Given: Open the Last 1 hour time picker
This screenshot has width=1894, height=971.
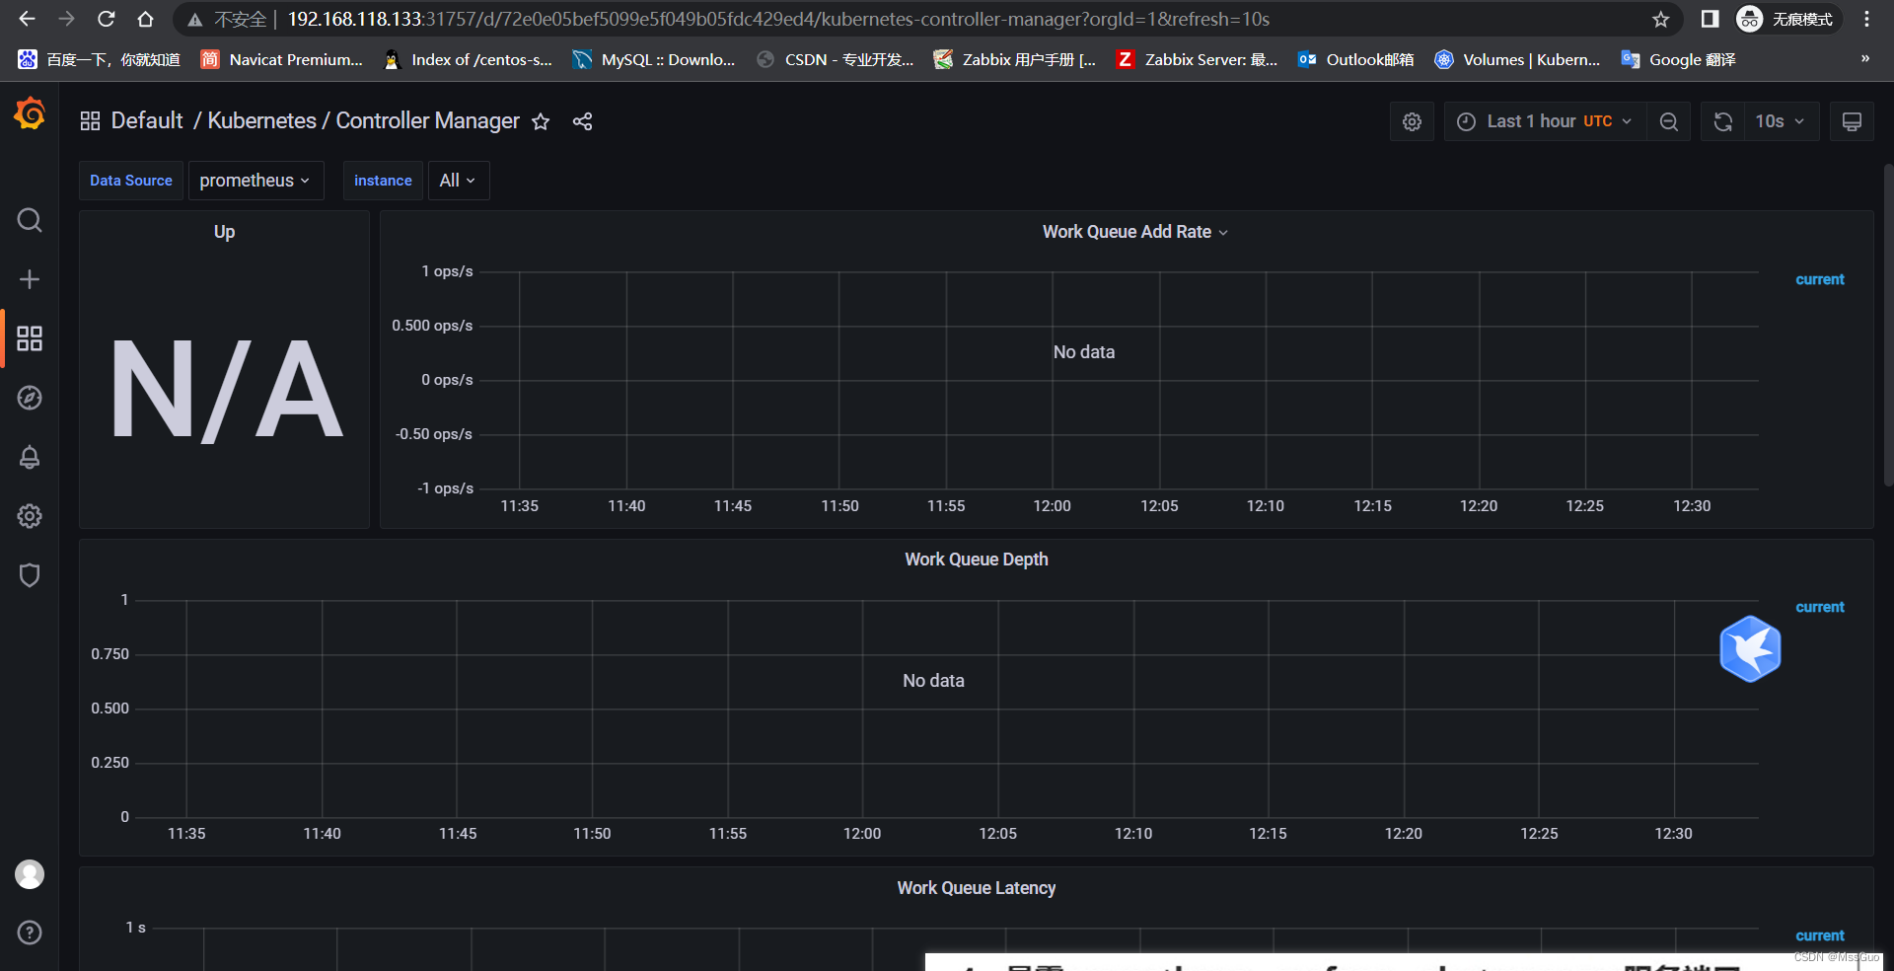Looking at the screenshot, I should 1544,121.
